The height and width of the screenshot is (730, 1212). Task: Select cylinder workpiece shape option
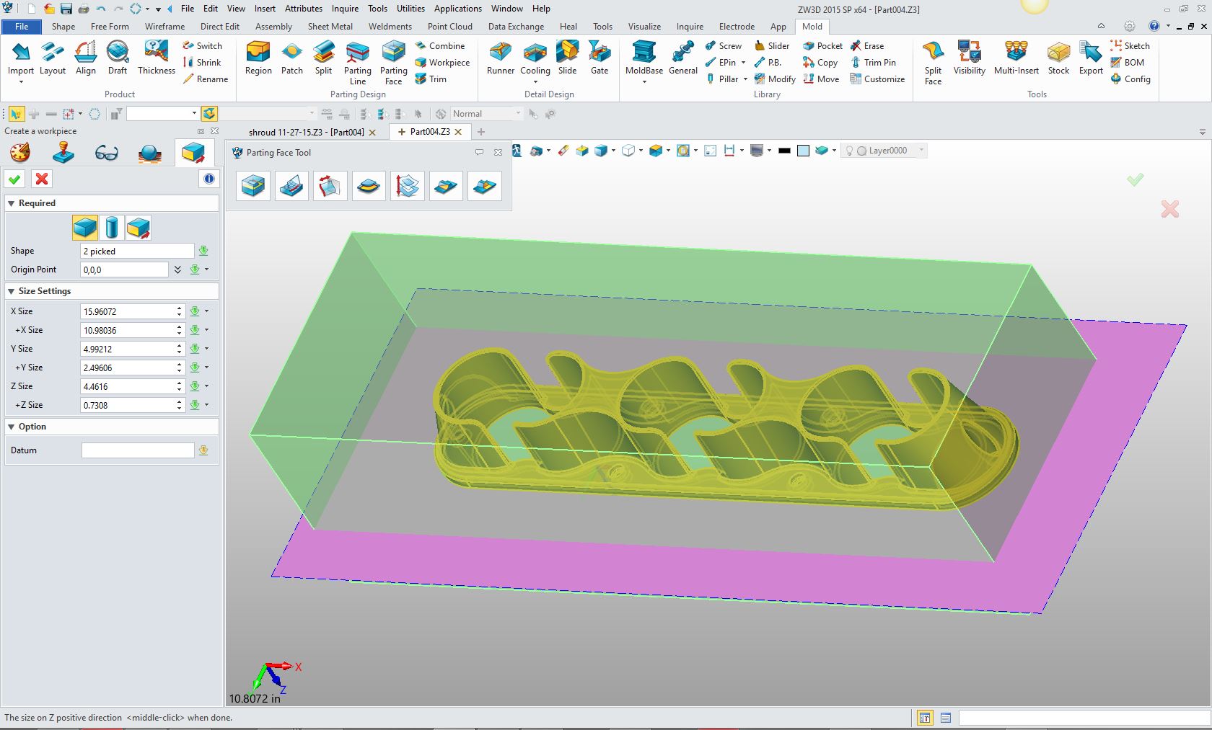111,228
